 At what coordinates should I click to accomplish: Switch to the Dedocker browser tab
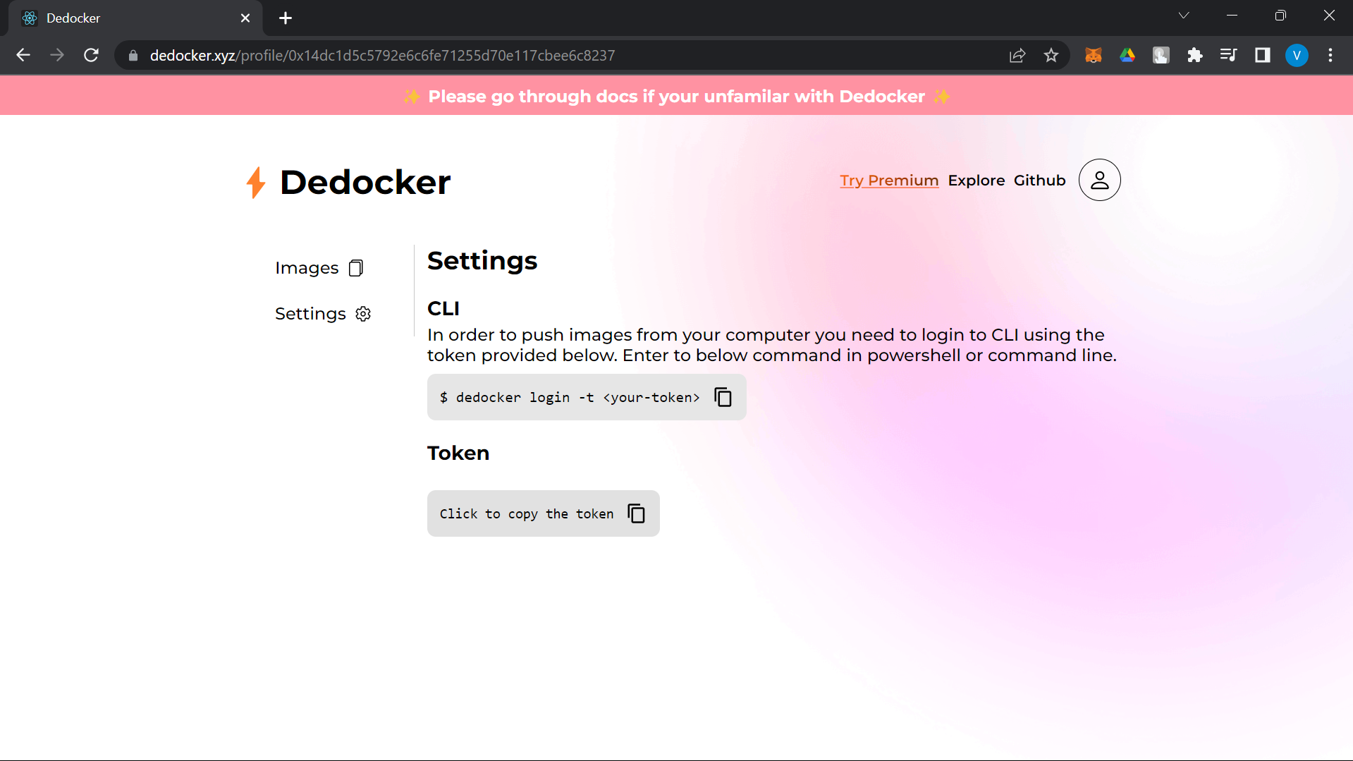[135, 18]
